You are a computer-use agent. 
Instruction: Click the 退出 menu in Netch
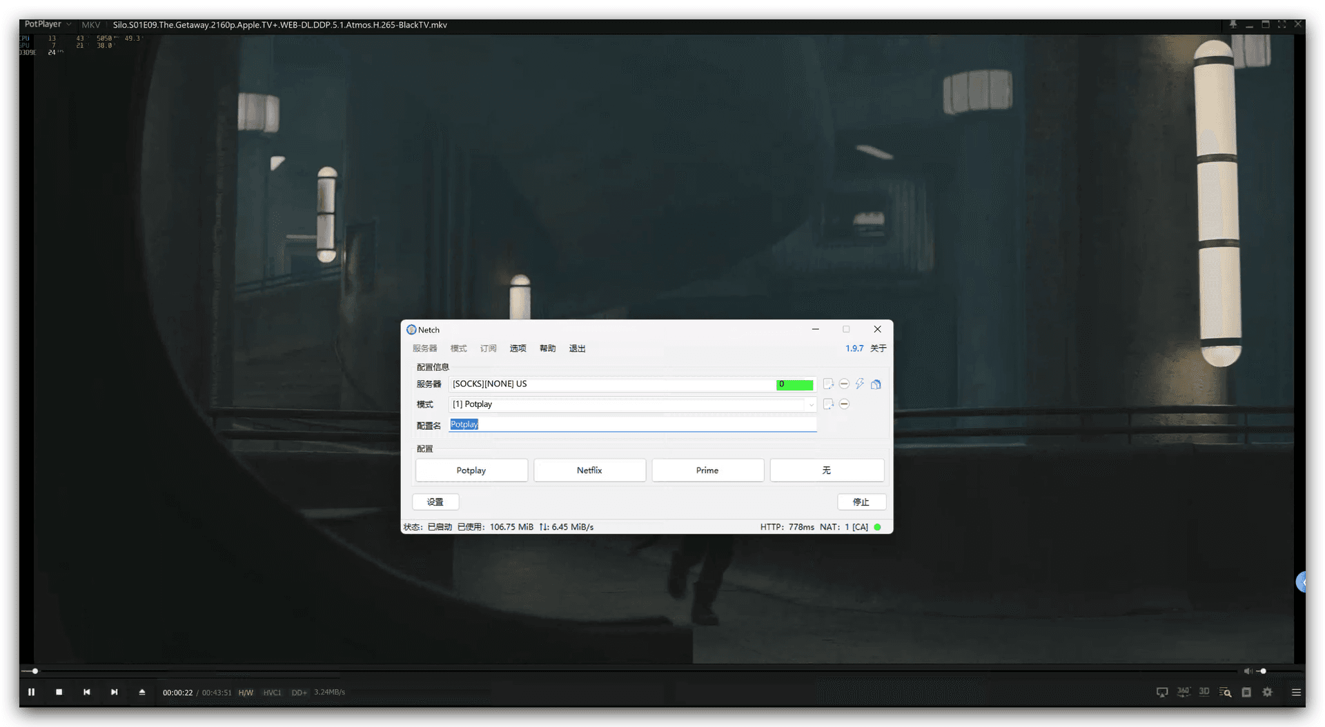click(578, 348)
